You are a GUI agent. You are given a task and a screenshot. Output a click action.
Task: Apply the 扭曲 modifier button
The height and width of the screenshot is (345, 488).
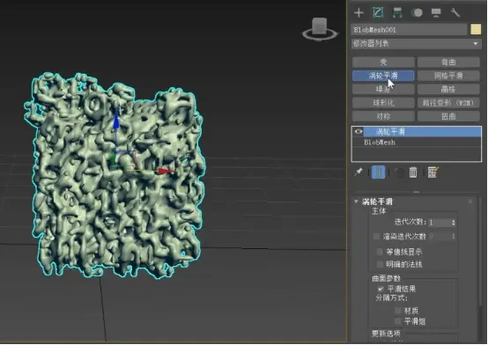click(x=448, y=116)
